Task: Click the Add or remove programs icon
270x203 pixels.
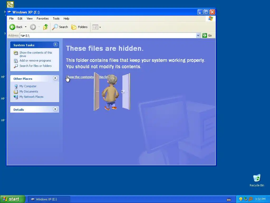Action: (x=16, y=61)
